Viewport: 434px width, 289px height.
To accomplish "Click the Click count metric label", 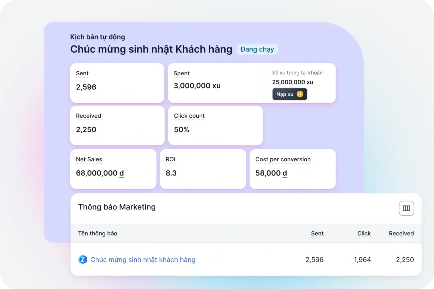I will pos(189,116).
